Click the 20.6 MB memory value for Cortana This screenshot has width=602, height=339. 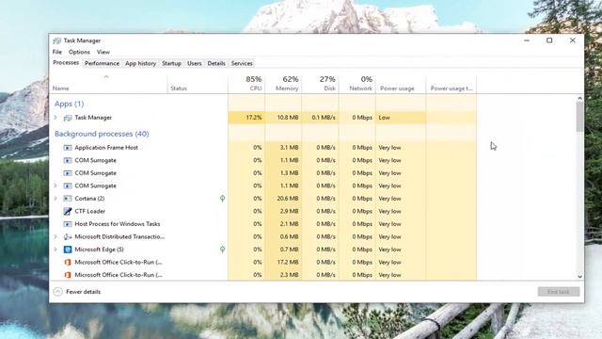288,199
